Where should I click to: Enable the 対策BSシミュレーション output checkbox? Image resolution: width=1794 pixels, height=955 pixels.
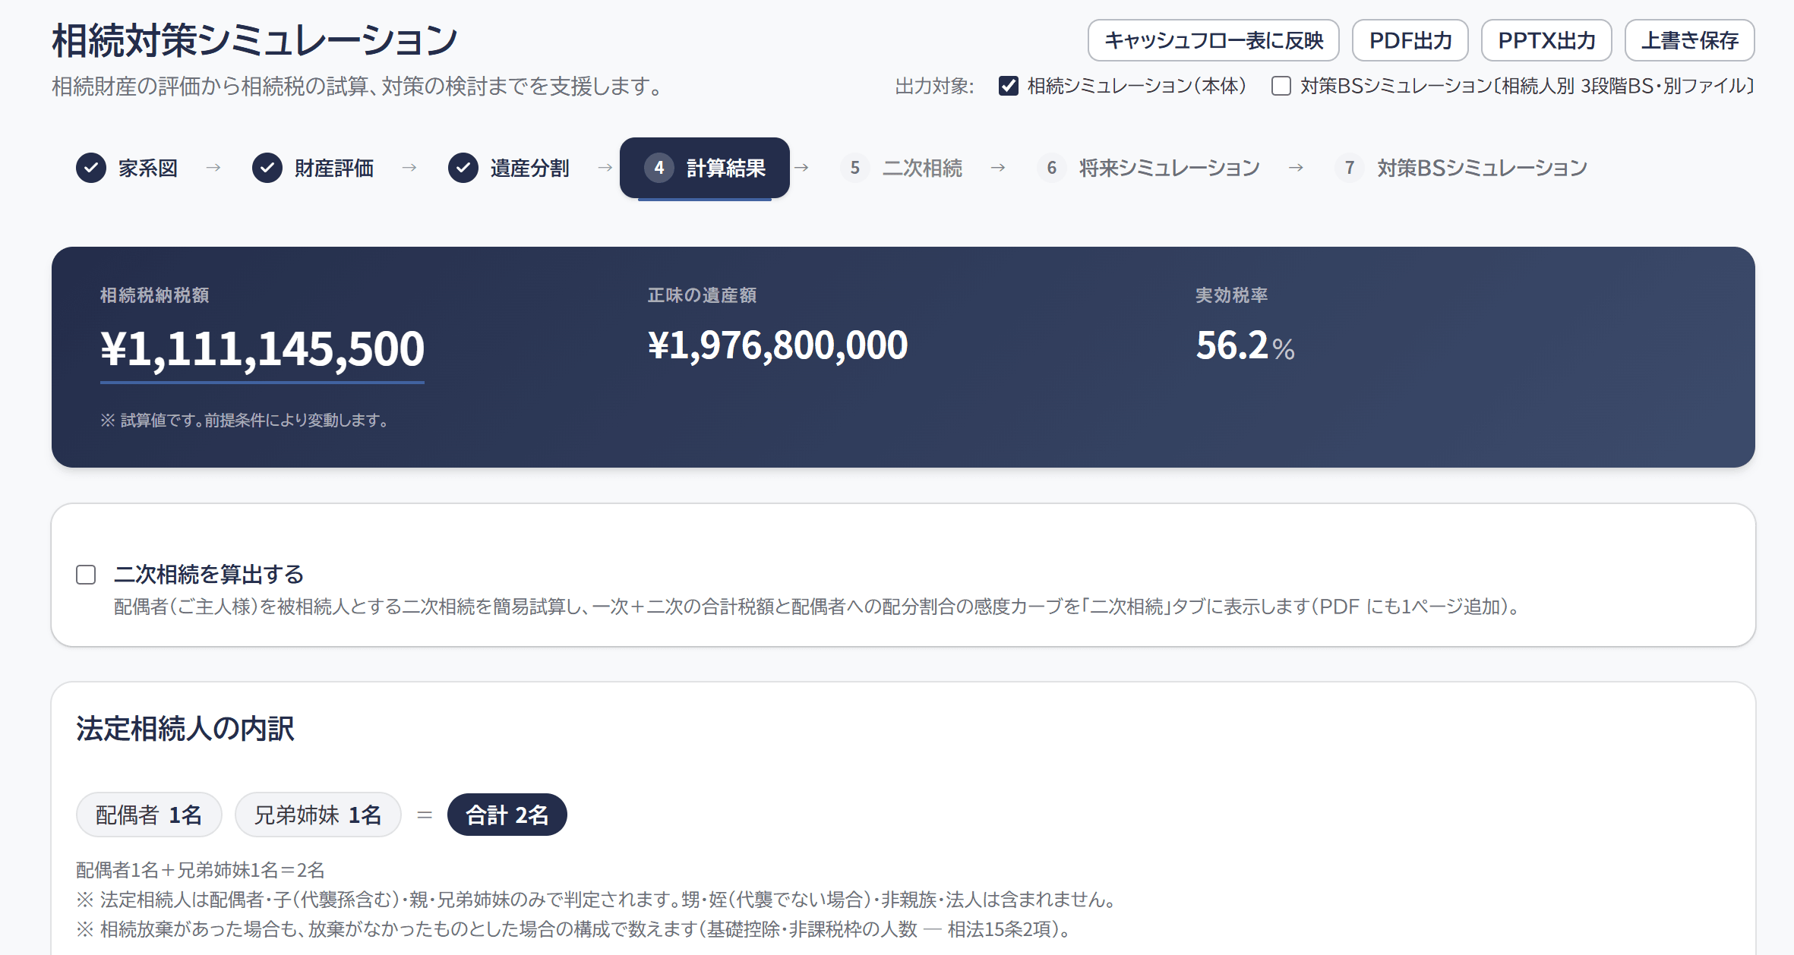[x=1281, y=86]
